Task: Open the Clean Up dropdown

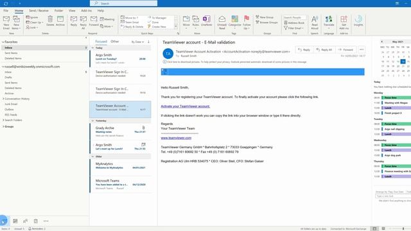Action: pyautogui.click(x=34, y=22)
